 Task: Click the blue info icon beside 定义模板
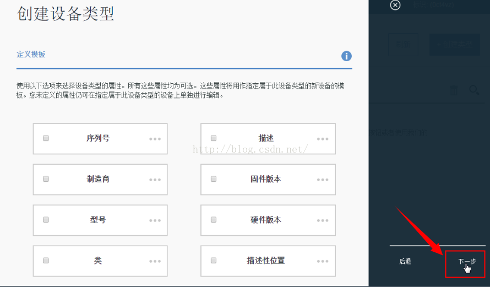click(x=346, y=56)
